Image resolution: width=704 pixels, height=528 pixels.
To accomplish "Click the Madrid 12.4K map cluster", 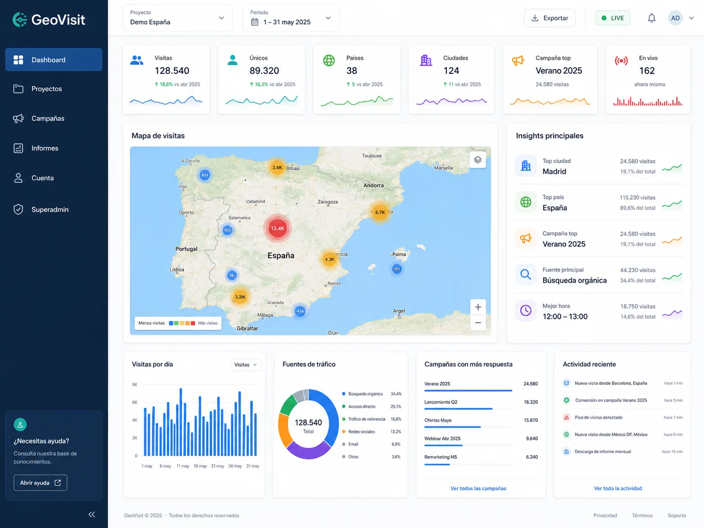I will [x=278, y=228].
